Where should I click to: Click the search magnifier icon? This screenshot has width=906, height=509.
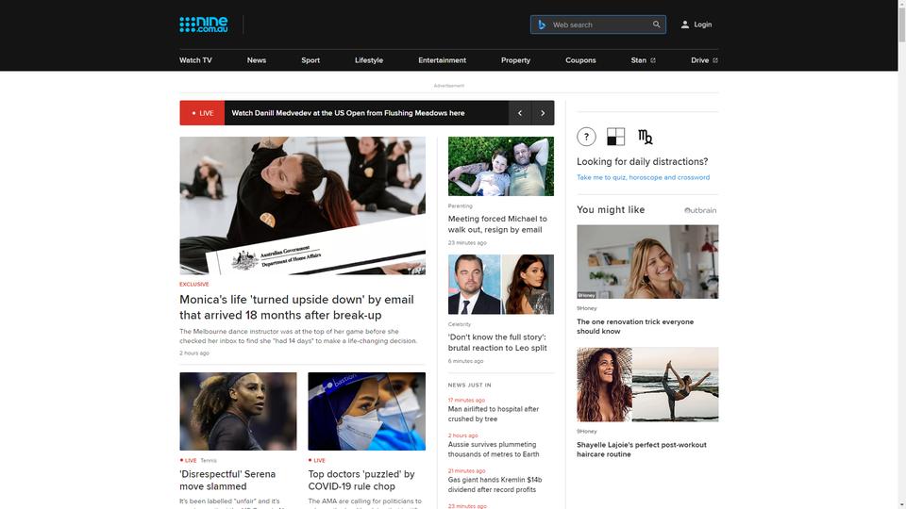(657, 25)
